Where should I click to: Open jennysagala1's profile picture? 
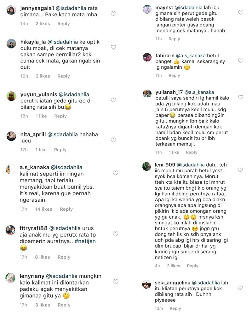tap(11, 10)
